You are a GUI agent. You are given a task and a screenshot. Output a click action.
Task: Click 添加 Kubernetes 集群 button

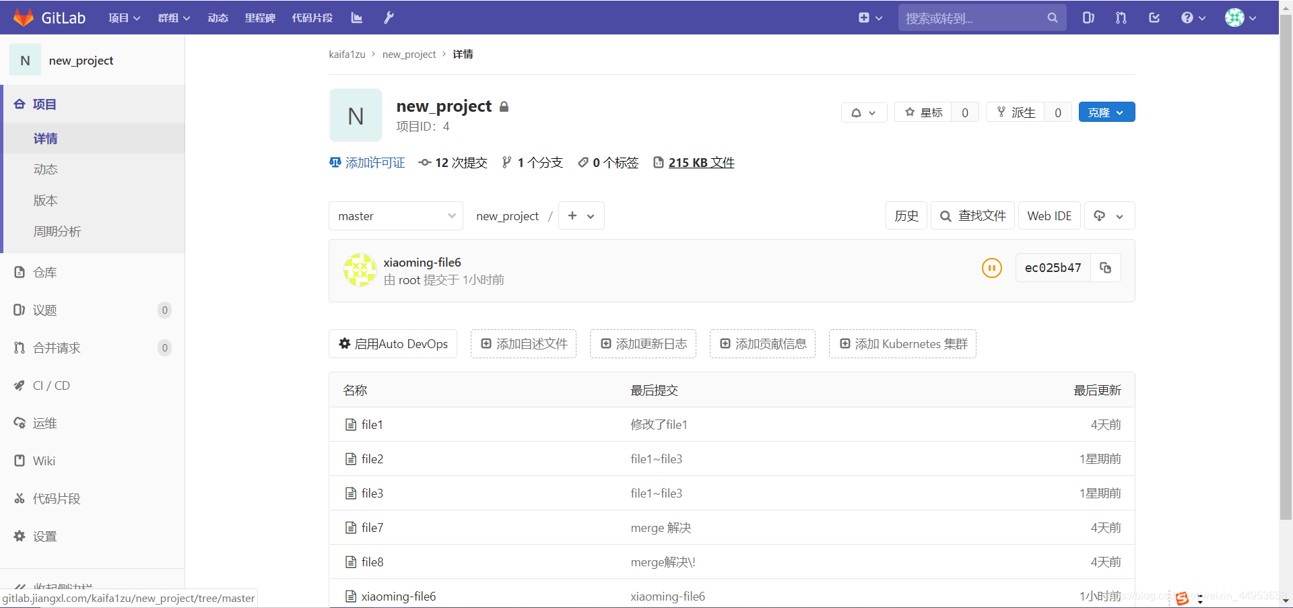[902, 344]
